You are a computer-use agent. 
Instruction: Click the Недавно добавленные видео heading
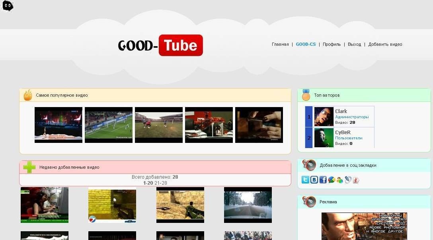pos(69,168)
